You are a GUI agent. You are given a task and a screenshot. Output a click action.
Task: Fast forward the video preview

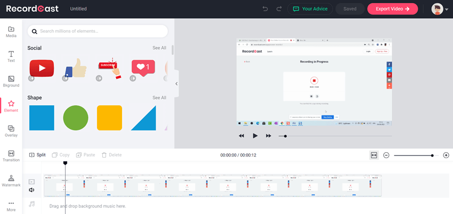click(269, 136)
